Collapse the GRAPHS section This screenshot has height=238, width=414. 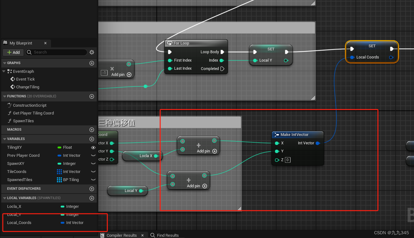click(5, 63)
